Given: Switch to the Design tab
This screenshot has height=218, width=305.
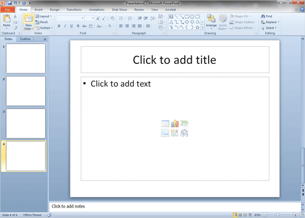Looking at the screenshot, I should pyautogui.click(x=55, y=9).
